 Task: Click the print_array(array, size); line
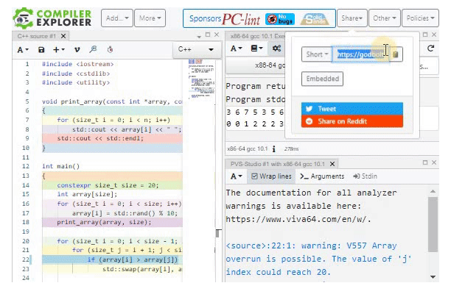pos(104,222)
